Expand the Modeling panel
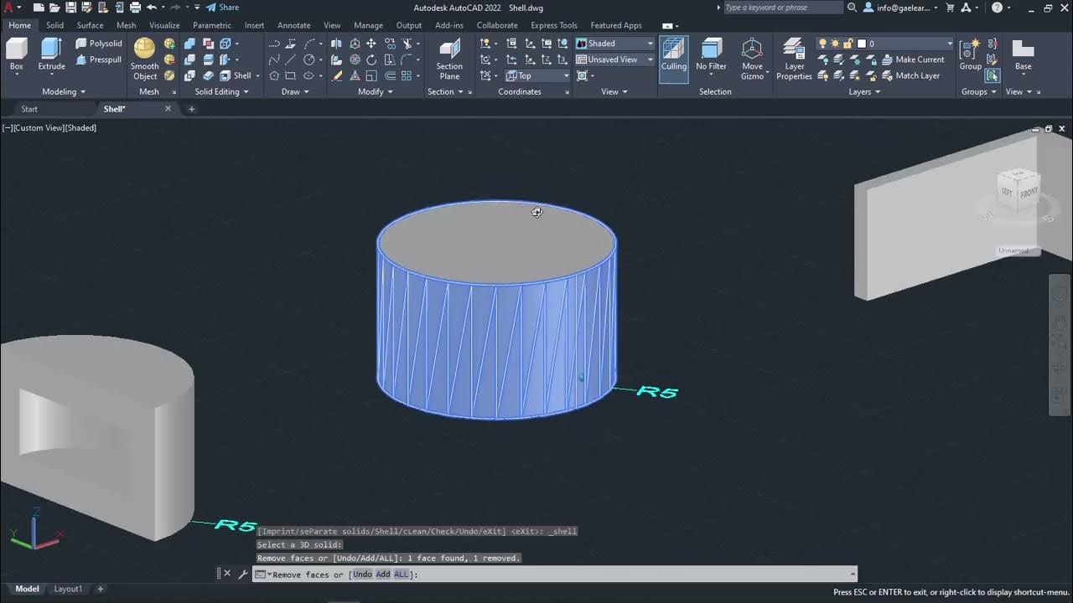The image size is (1073, 603). point(64,91)
